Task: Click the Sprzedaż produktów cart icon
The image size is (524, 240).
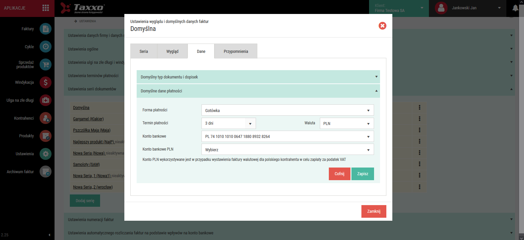Action: pyautogui.click(x=46, y=64)
